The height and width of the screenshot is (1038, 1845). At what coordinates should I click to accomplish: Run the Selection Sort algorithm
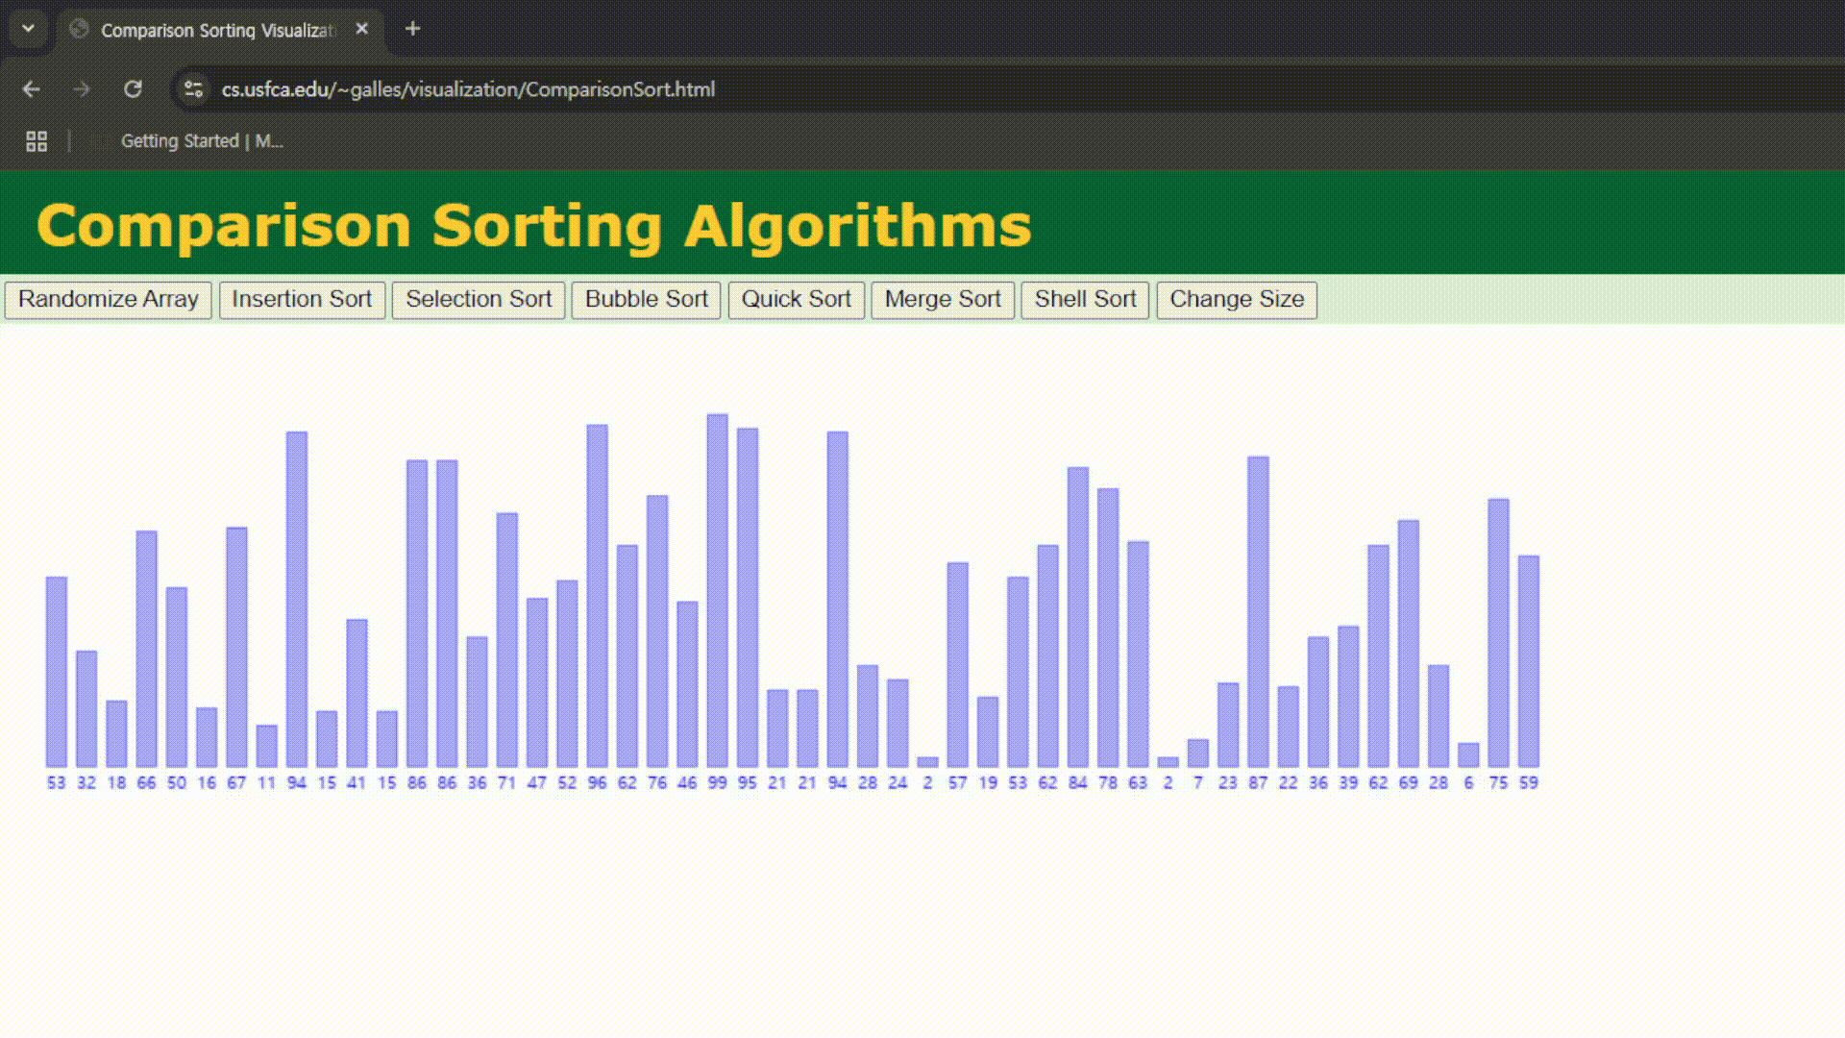[x=478, y=299]
